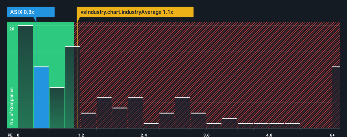
Task: Click the green below-average shaded region
Action: click(40, 75)
